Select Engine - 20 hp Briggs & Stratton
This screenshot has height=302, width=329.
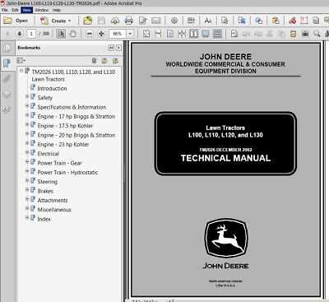(x=76, y=135)
